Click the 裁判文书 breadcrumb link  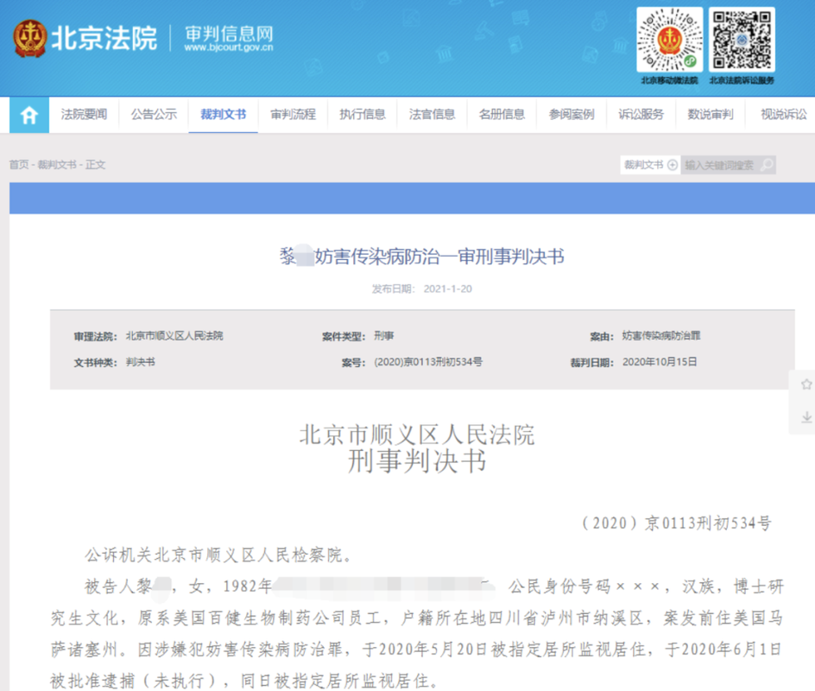point(57,165)
